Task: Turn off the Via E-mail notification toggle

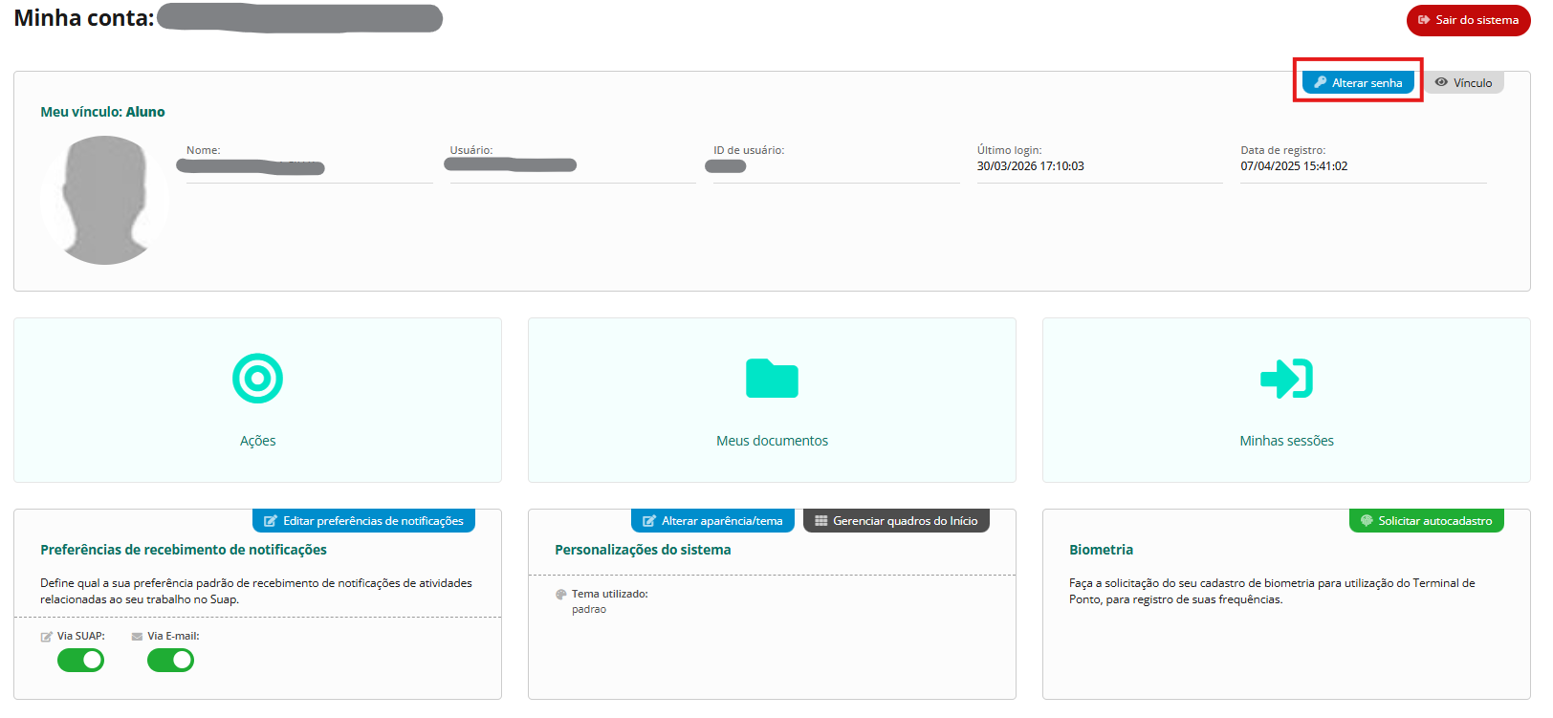Action: 171,661
